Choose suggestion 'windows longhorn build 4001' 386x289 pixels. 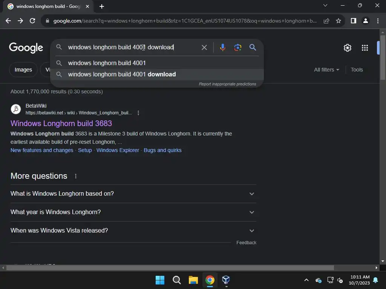(x=157, y=63)
